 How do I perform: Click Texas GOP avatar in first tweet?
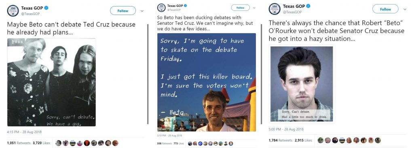[13, 10]
